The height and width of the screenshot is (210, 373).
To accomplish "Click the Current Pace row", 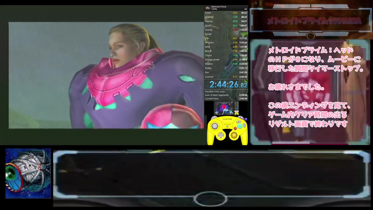I will point(226,98).
